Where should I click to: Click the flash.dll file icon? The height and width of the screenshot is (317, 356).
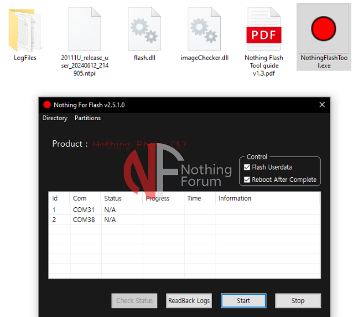[144, 29]
